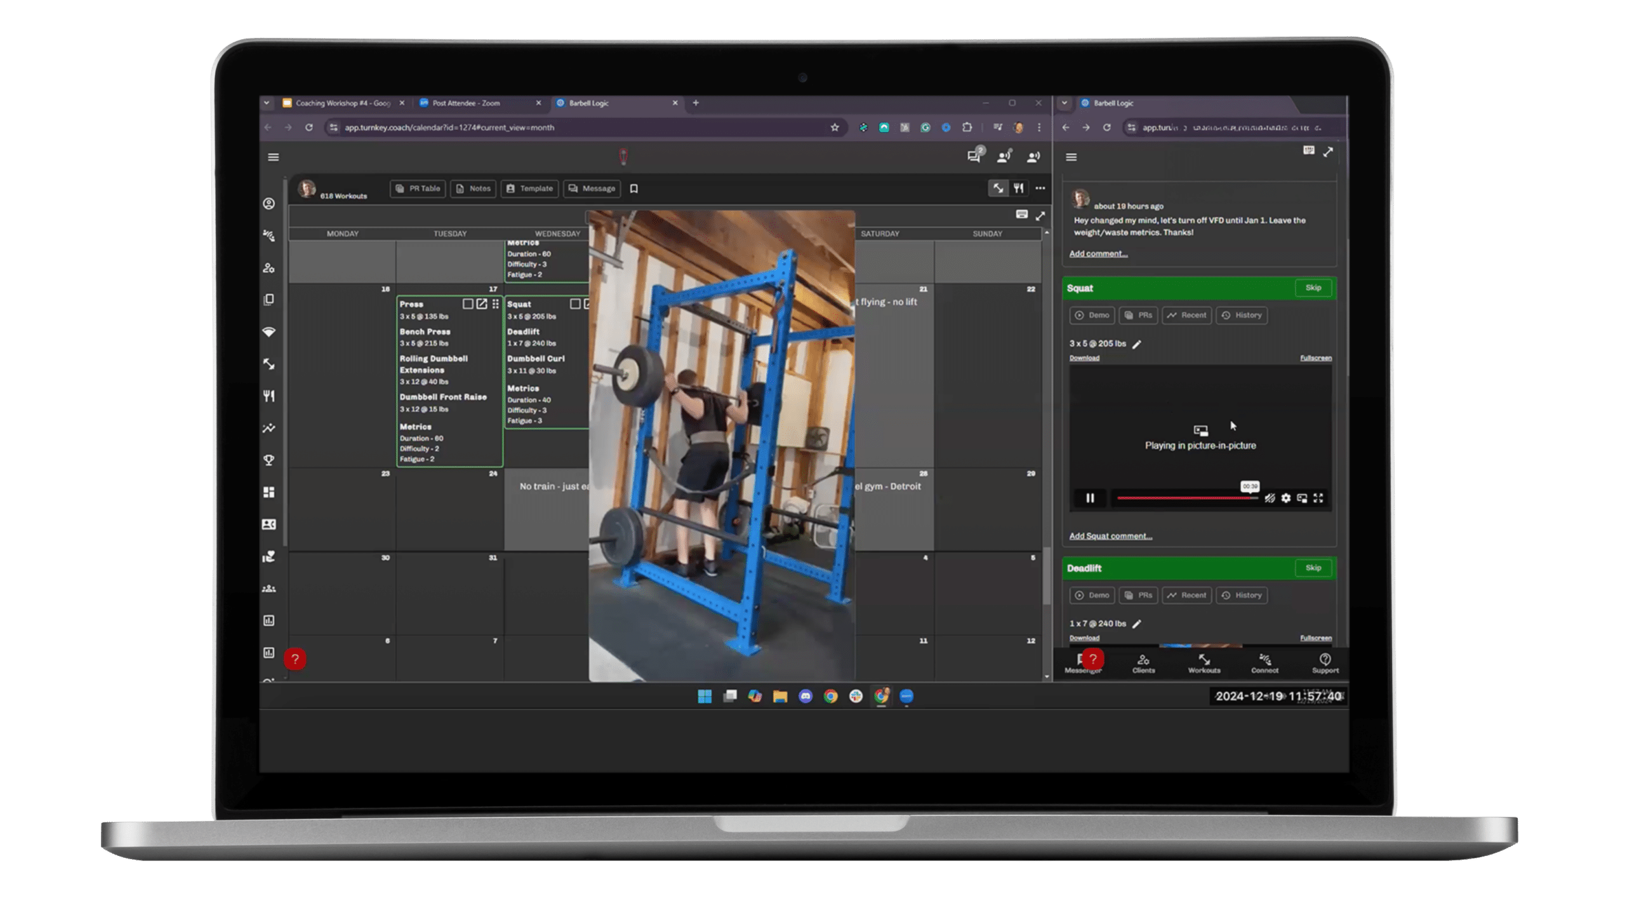
Task: Click the Fullscreen link for Squat video
Action: (1315, 357)
